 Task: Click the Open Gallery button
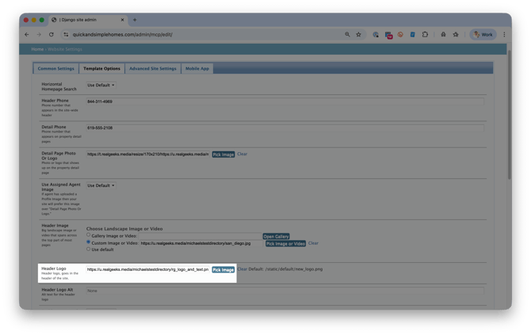[276, 236]
